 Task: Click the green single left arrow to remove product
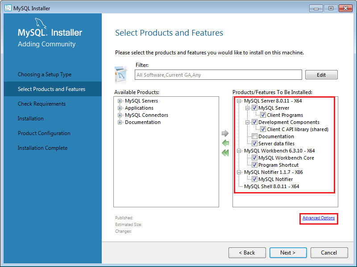225,143
